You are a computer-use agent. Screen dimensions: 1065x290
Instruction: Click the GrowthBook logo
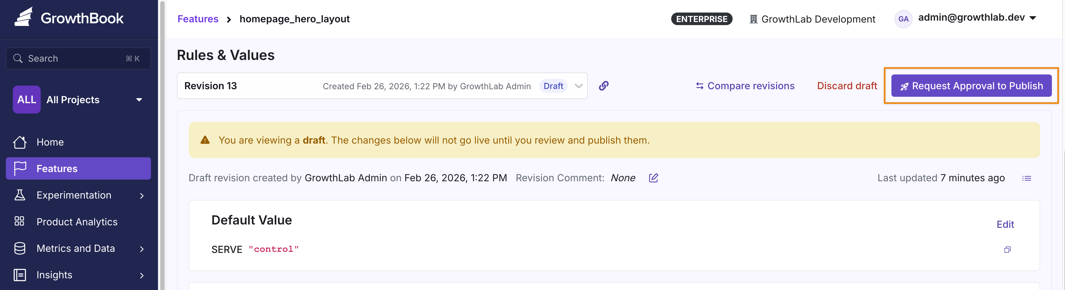69,17
